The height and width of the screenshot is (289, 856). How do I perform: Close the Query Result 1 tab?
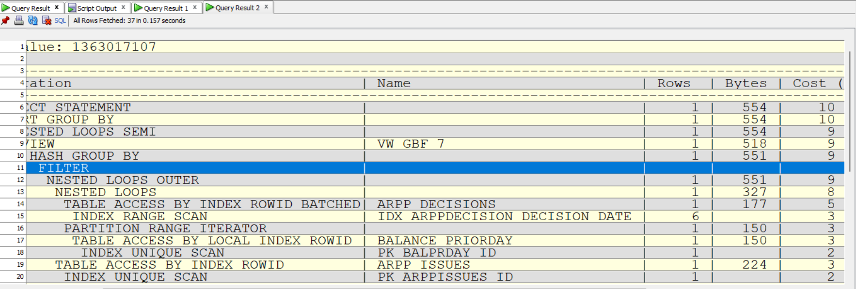click(195, 8)
